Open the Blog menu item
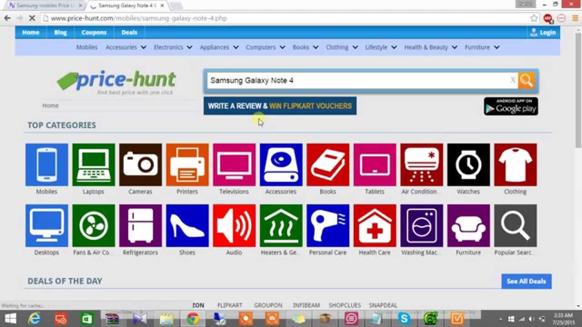 tap(60, 32)
